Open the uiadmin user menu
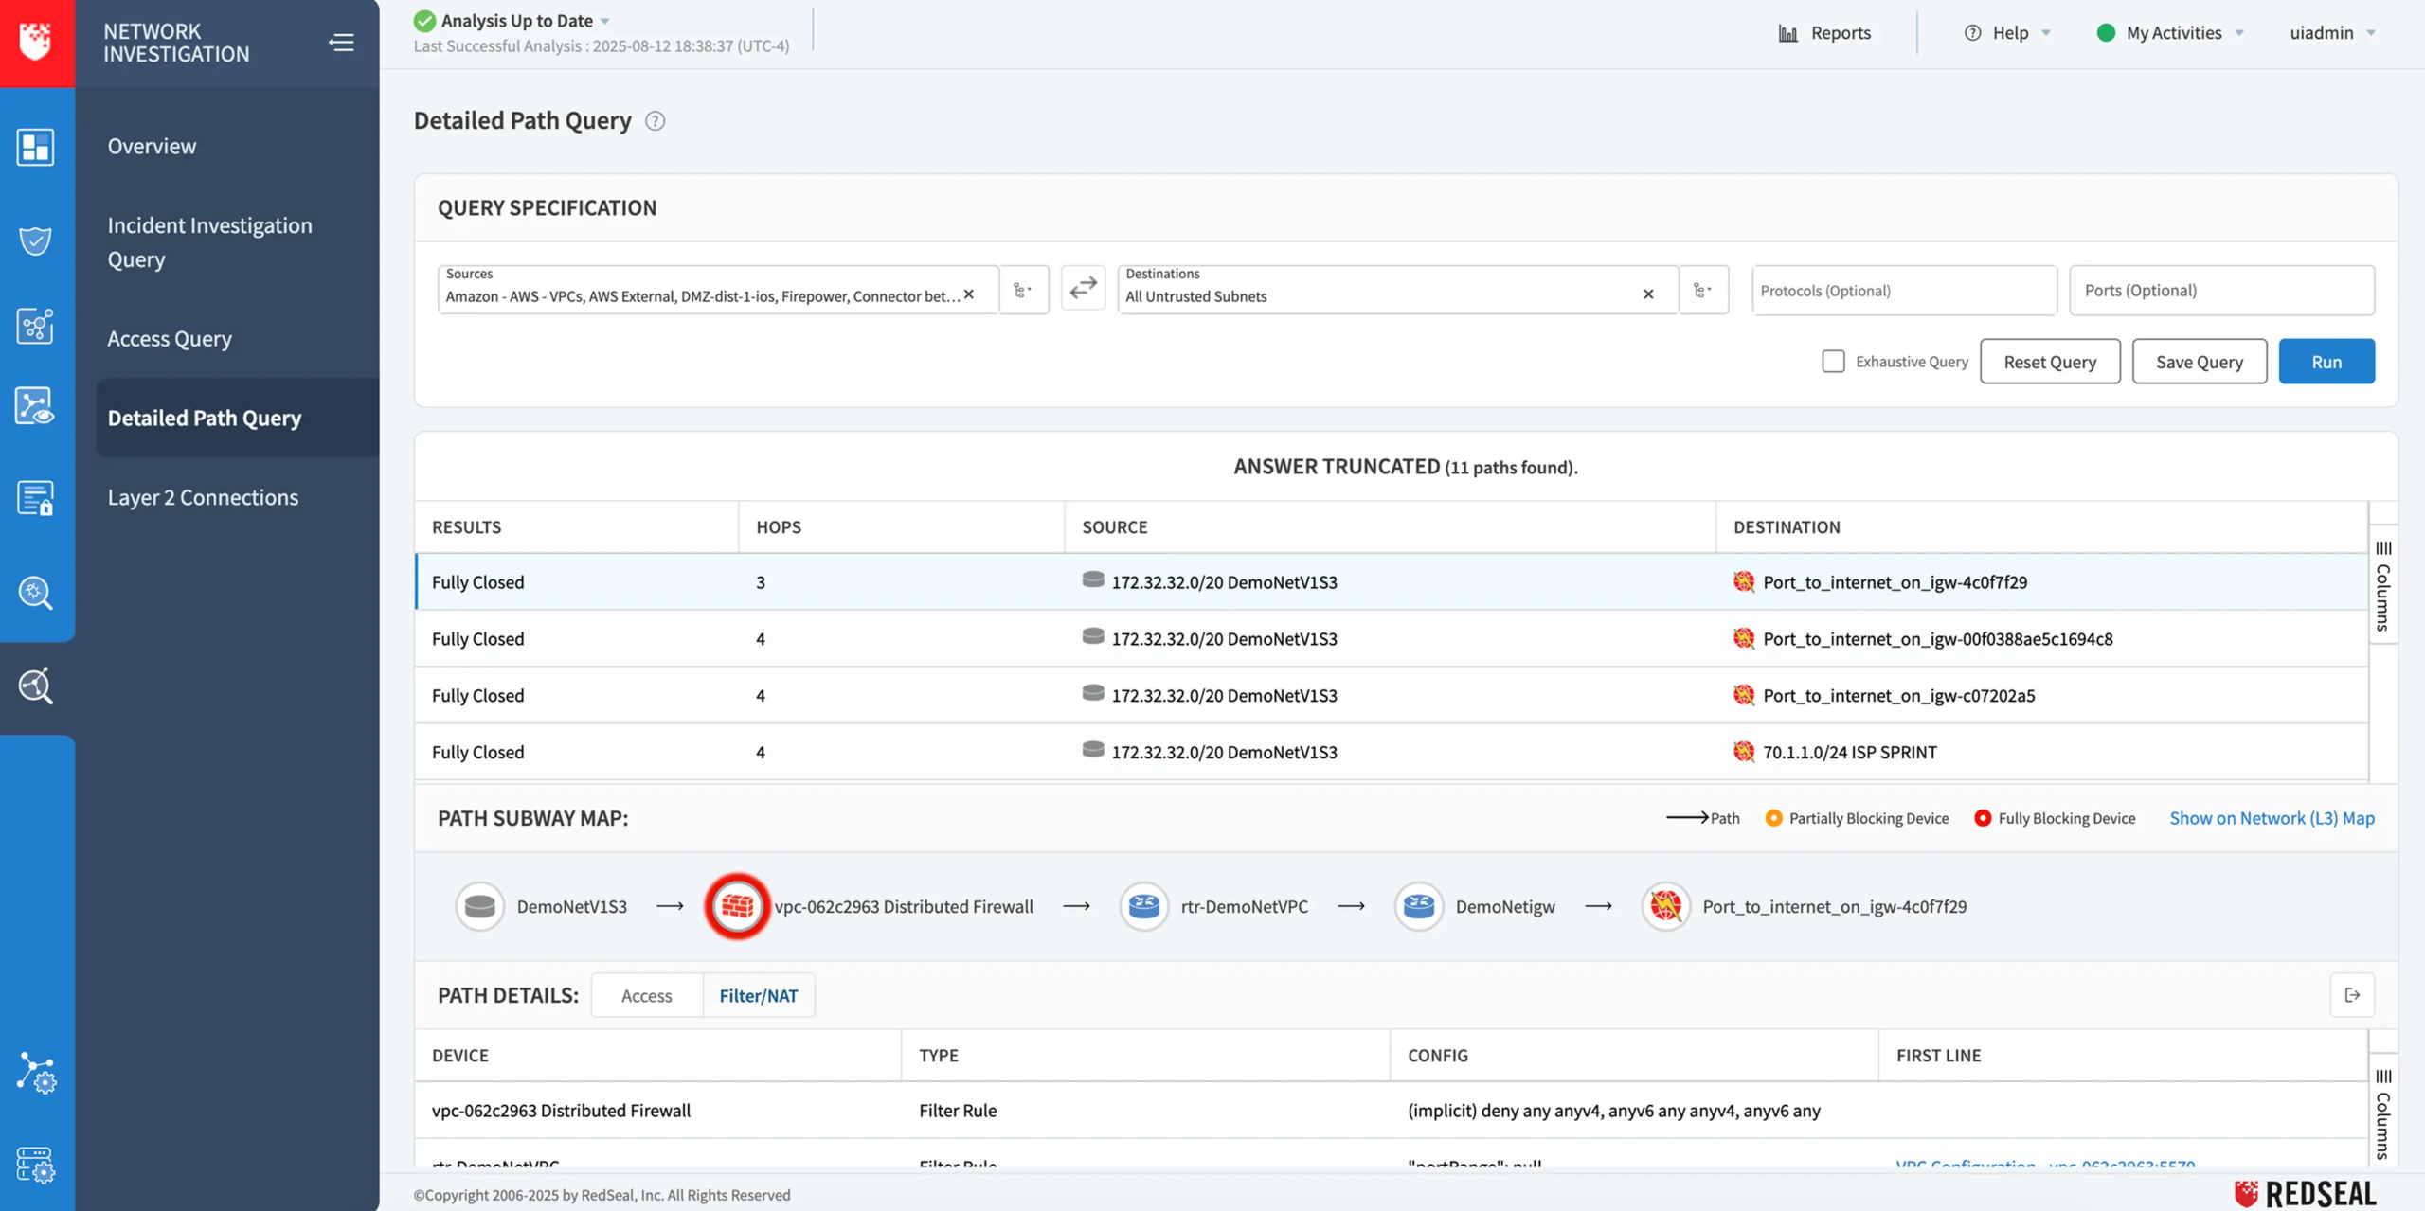 click(x=2332, y=33)
